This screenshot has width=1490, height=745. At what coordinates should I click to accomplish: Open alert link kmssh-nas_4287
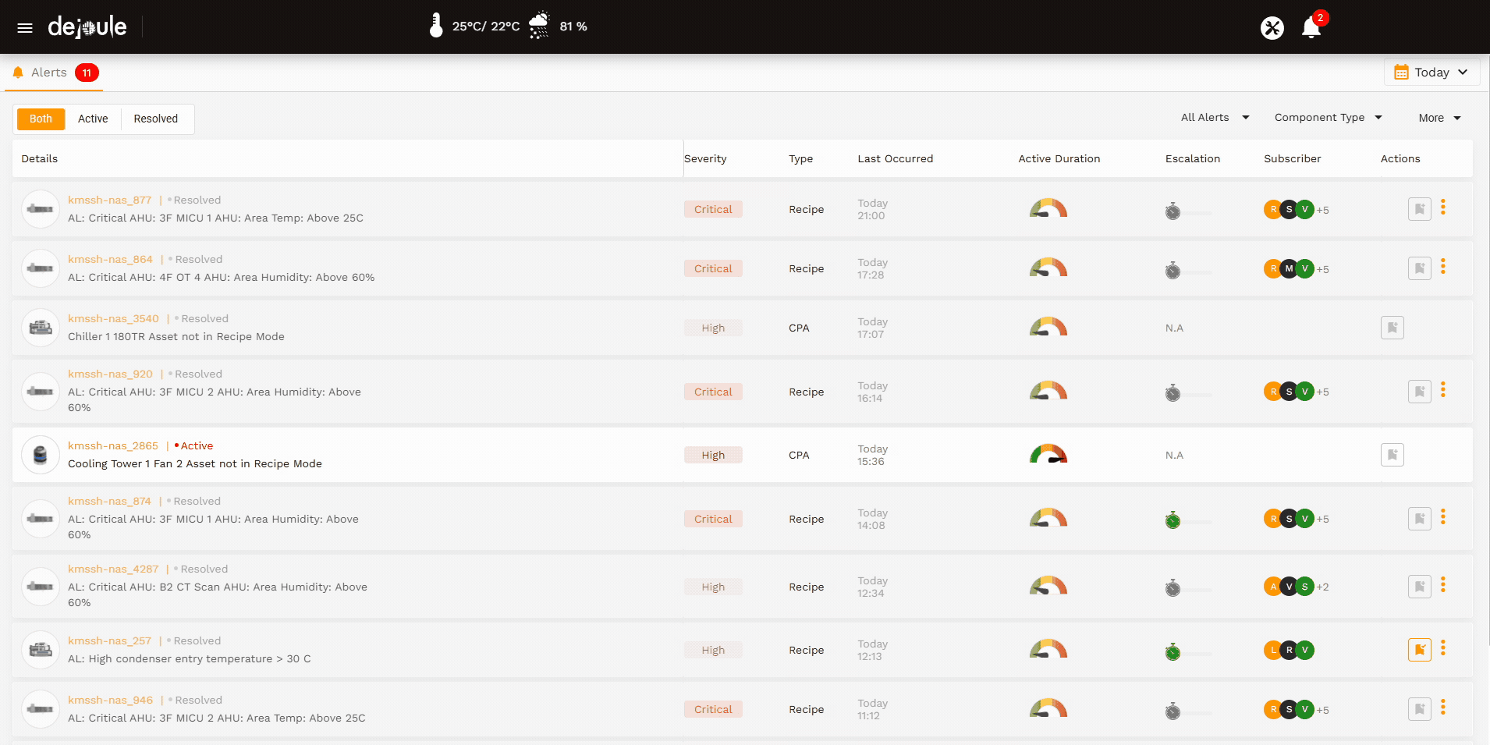pos(113,569)
